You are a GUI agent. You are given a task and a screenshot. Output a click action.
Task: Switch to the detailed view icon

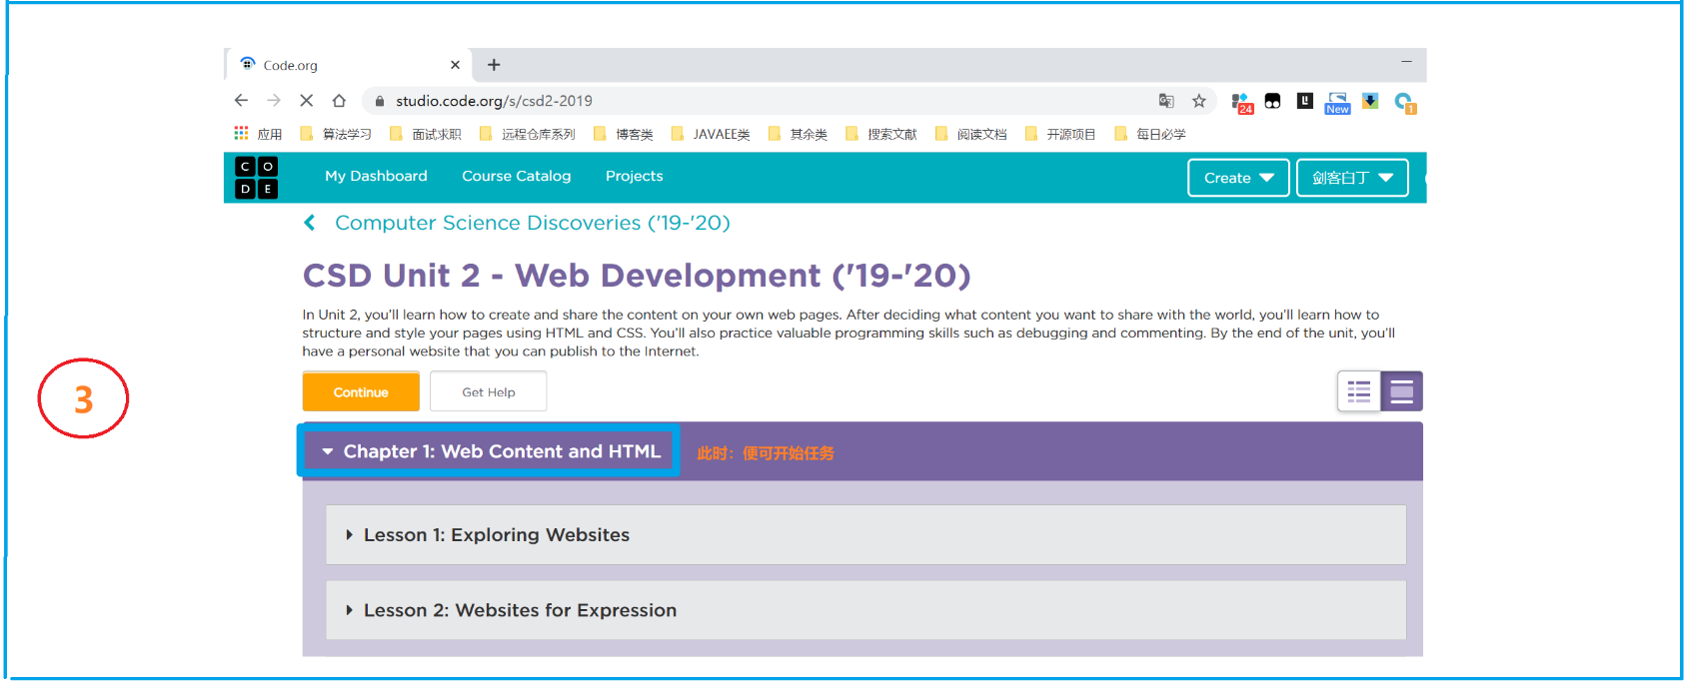point(1402,391)
